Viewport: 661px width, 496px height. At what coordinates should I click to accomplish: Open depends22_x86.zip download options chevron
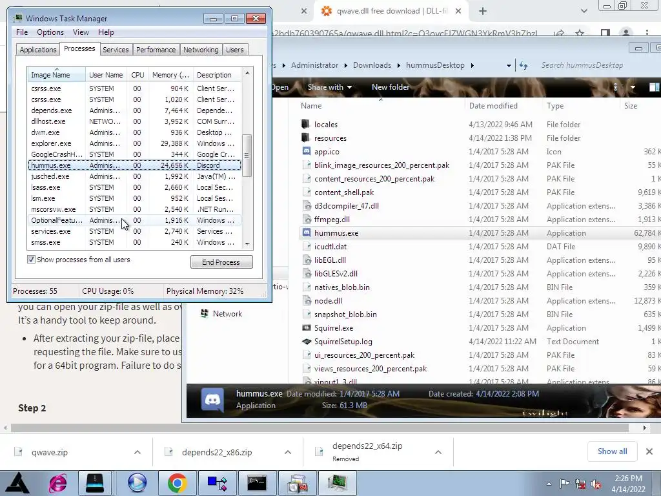pos(288,452)
